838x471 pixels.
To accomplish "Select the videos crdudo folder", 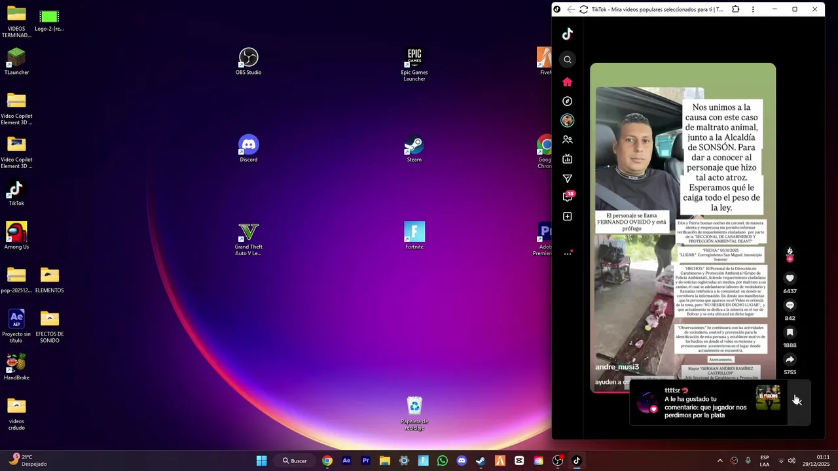I will tap(16, 413).
